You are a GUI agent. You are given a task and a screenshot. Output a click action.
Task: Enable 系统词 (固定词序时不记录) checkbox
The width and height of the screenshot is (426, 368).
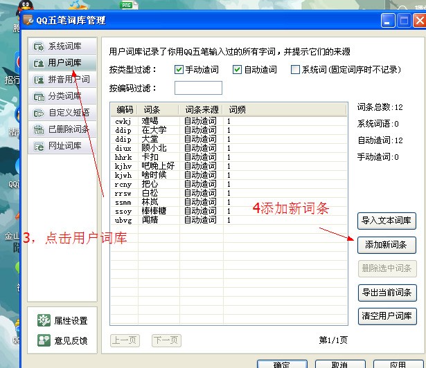pos(295,69)
